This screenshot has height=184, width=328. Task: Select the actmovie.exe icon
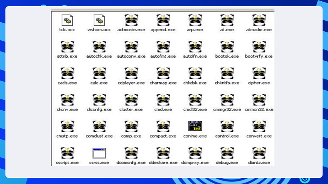pyautogui.click(x=131, y=20)
